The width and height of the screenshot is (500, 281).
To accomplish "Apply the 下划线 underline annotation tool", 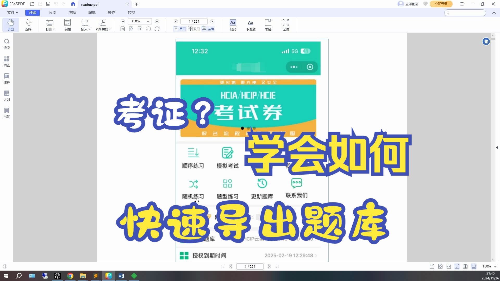I will pos(250,25).
